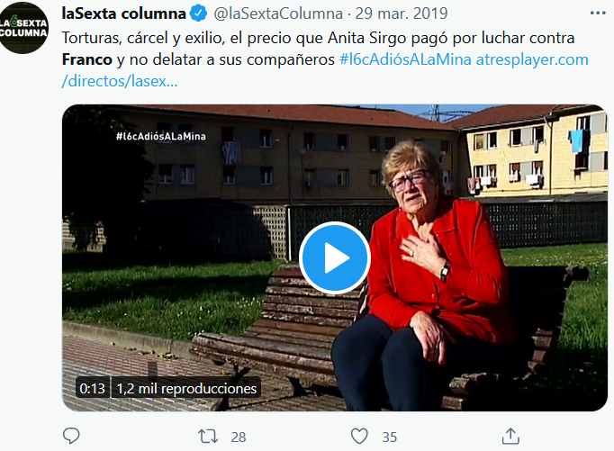Play the video with the blue play button

[x=334, y=257]
